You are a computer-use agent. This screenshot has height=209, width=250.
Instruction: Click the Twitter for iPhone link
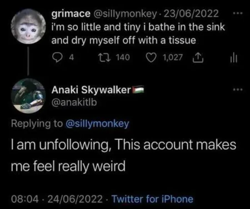tap(152, 199)
